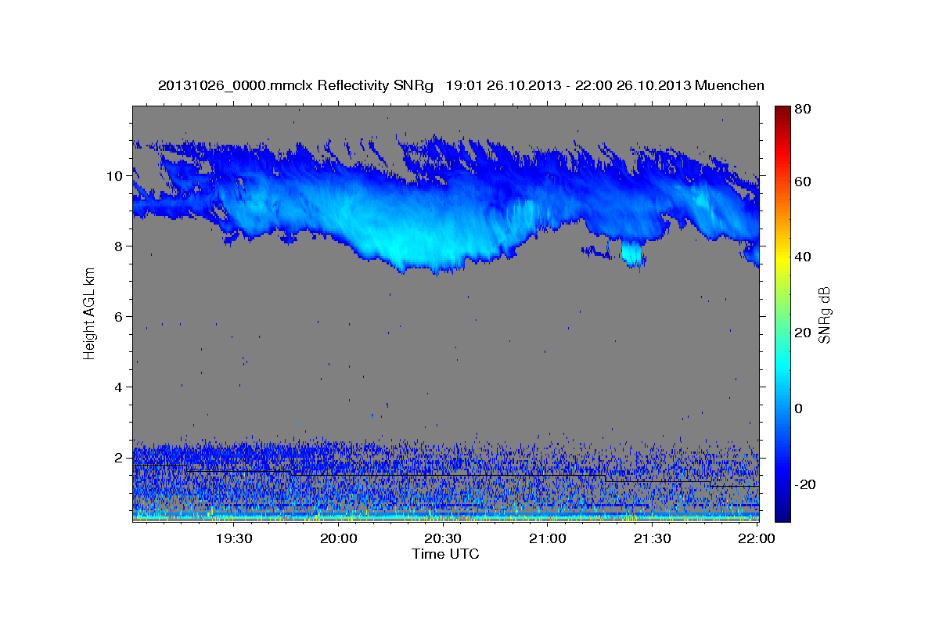The height and width of the screenshot is (626, 939).
Task: Click the yellow band of the colorbar
Action: pyautogui.click(x=782, y=257)
